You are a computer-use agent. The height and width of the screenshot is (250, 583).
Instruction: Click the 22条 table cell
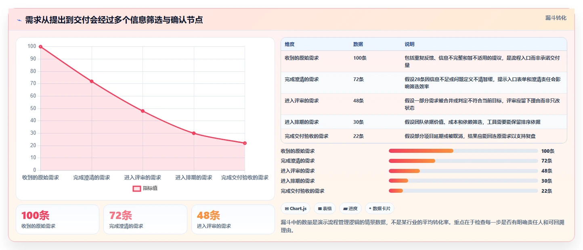point(359,136)
